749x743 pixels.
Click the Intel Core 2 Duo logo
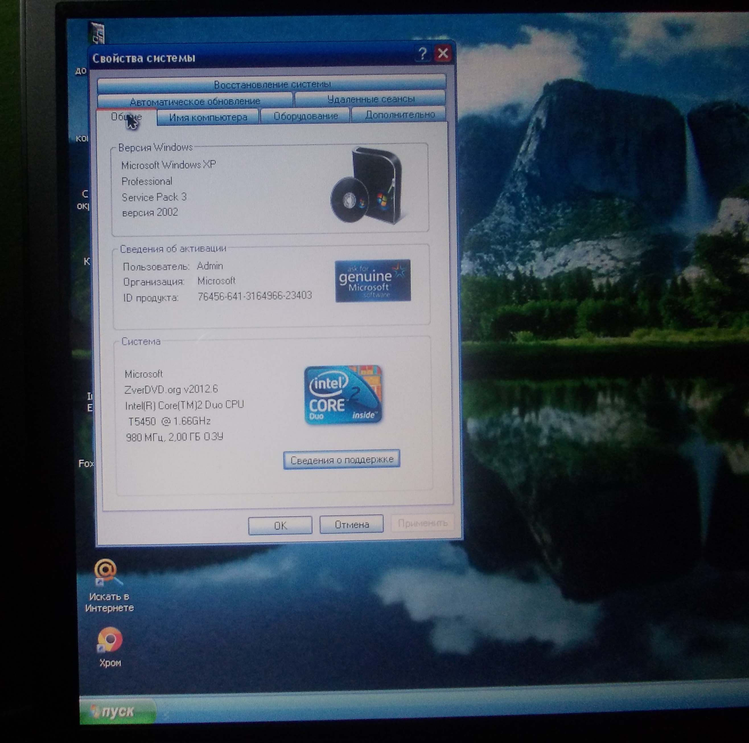343,394
